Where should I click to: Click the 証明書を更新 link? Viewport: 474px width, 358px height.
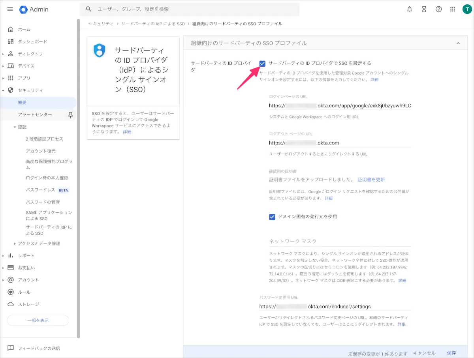[x=371, y=180]
